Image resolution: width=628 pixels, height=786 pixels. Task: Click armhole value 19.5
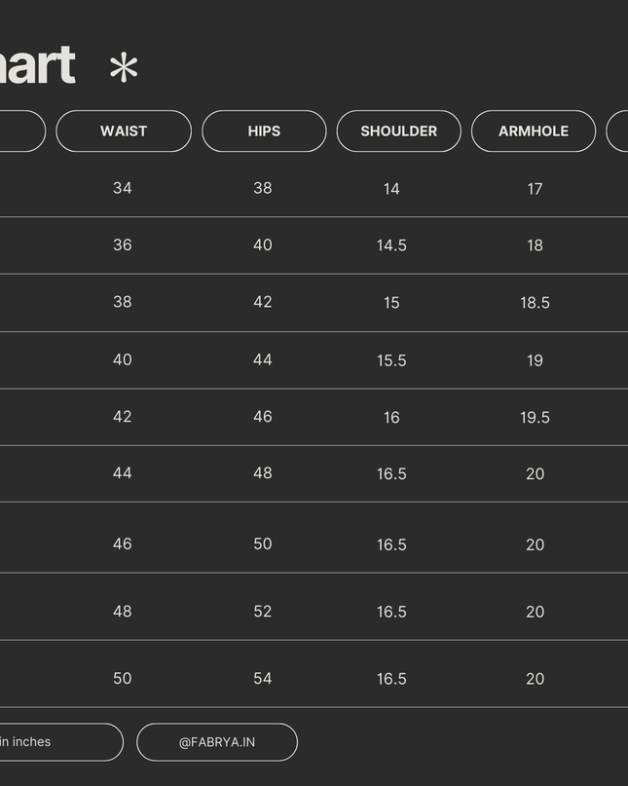[x=535, y=417]
